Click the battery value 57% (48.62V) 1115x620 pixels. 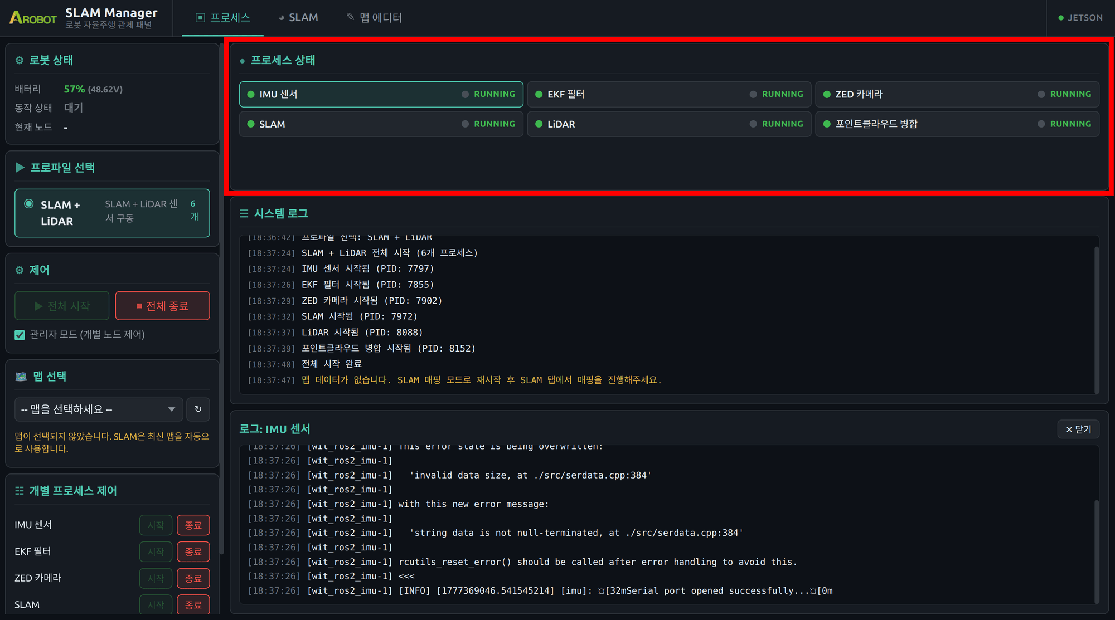(x=93, y=89)
